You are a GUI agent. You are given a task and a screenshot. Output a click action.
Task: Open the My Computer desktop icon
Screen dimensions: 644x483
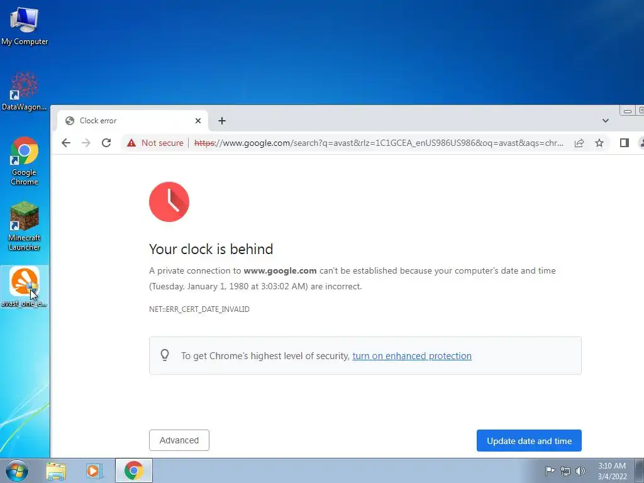pos(25,25)
